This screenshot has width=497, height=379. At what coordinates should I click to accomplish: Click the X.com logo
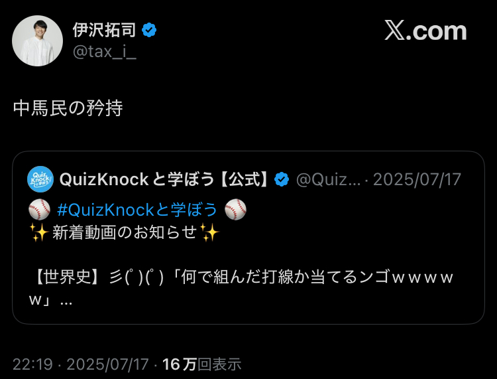(x=425, y=31)
